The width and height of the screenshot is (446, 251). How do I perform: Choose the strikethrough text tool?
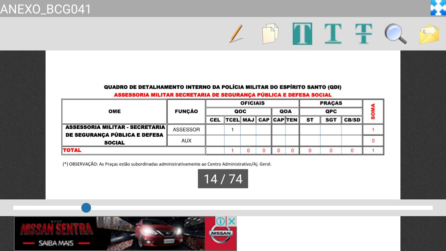point(364,34)
